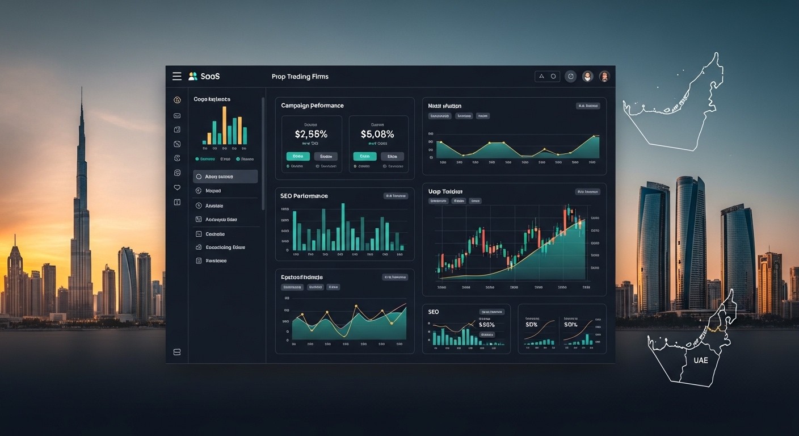Open the SEO Performance panel dropdown
The width and height of the screenshot is (799, 436).
coord(396,196)
